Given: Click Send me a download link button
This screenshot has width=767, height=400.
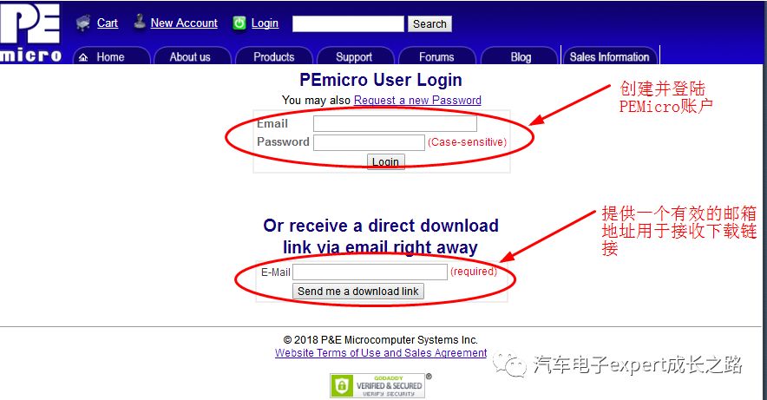Looking at the screenshot, I should (358, 291).
